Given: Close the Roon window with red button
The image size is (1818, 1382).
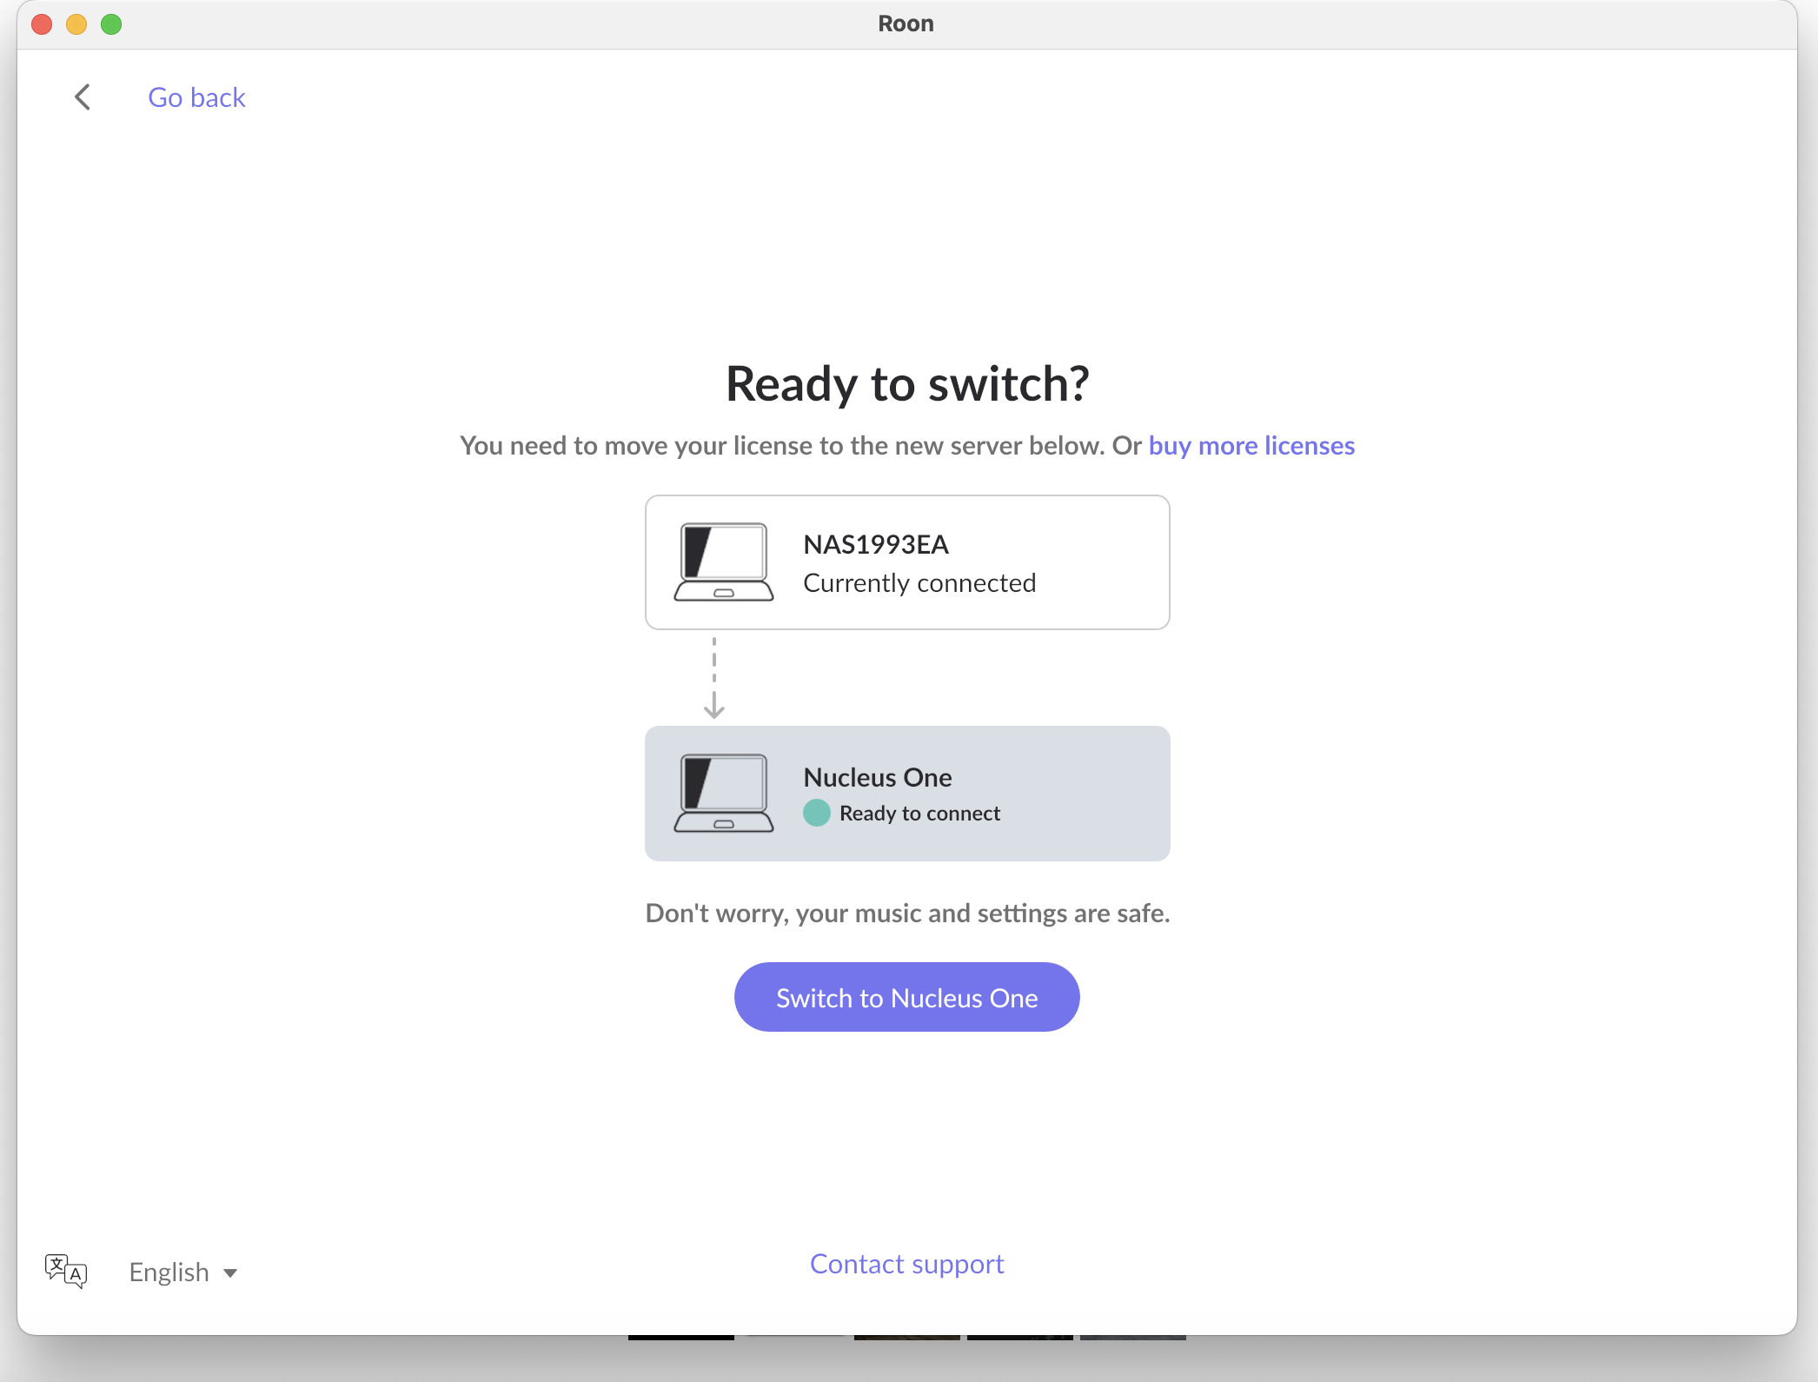Looking at the screenshot, I should point(42,24).
